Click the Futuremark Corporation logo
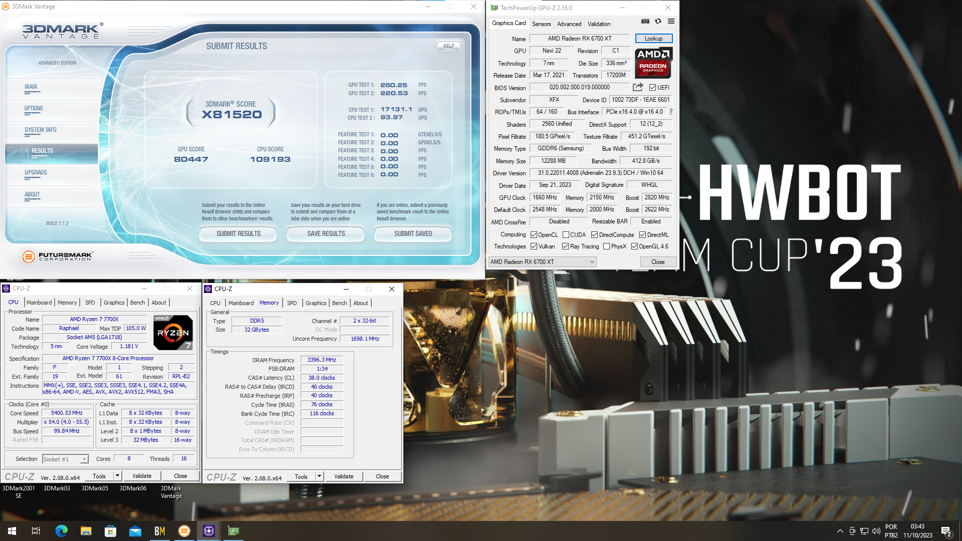Screen dimensions: 962x541 click(x=58, y=256)
